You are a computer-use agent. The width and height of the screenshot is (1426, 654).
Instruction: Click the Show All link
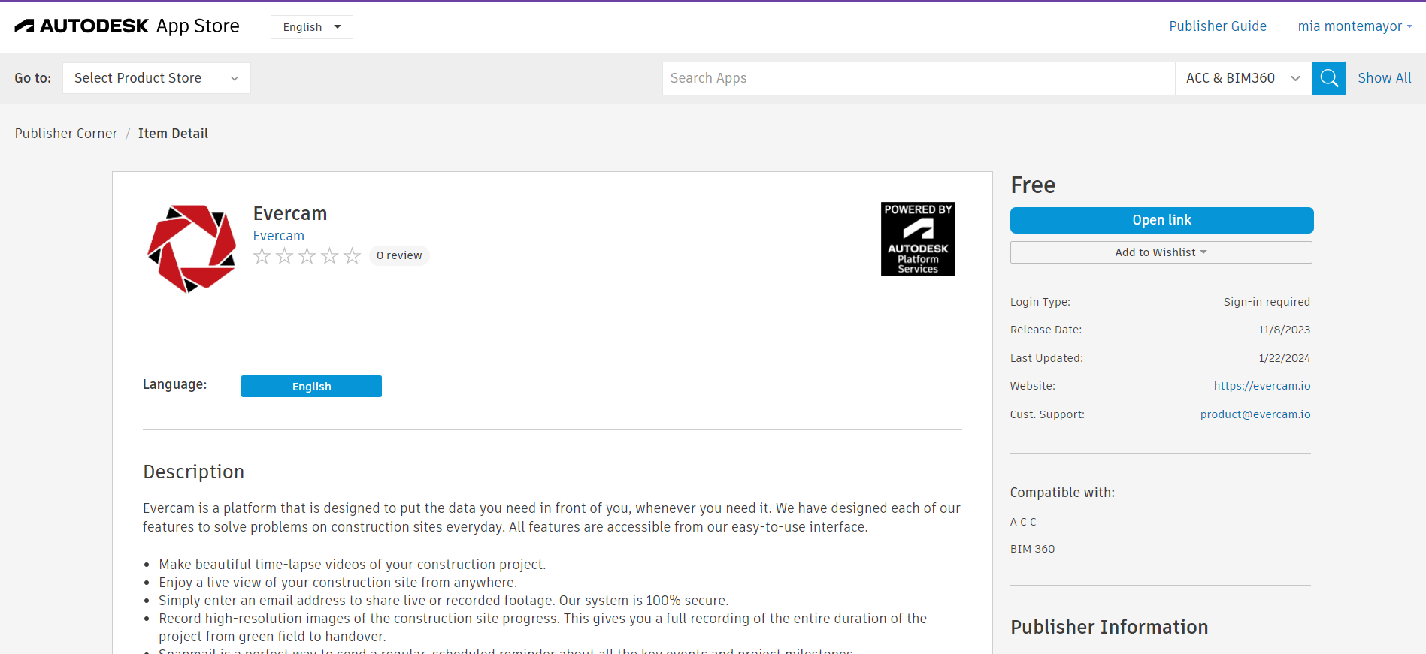(1385, 78)
